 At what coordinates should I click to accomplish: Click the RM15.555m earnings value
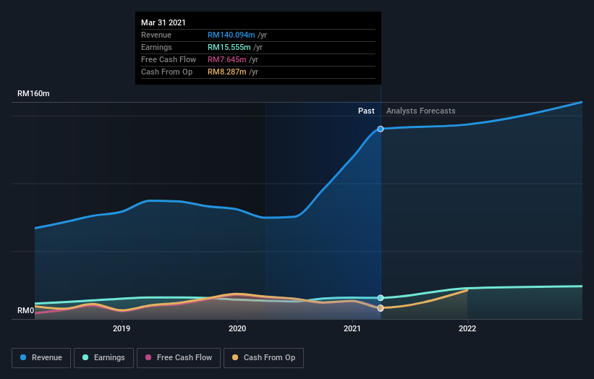point(229,47)
